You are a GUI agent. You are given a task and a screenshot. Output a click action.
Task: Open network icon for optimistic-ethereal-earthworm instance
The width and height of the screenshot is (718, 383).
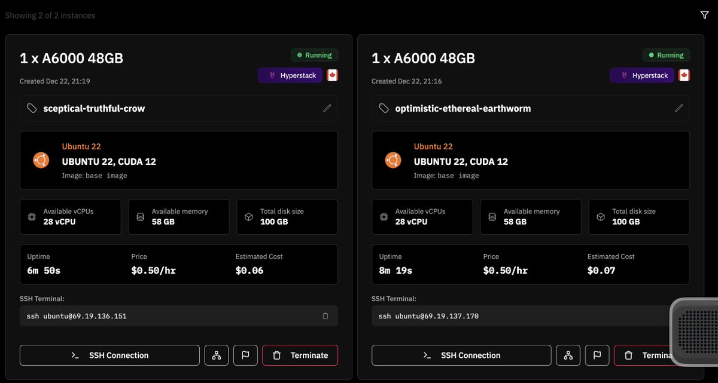click(568, 355)
